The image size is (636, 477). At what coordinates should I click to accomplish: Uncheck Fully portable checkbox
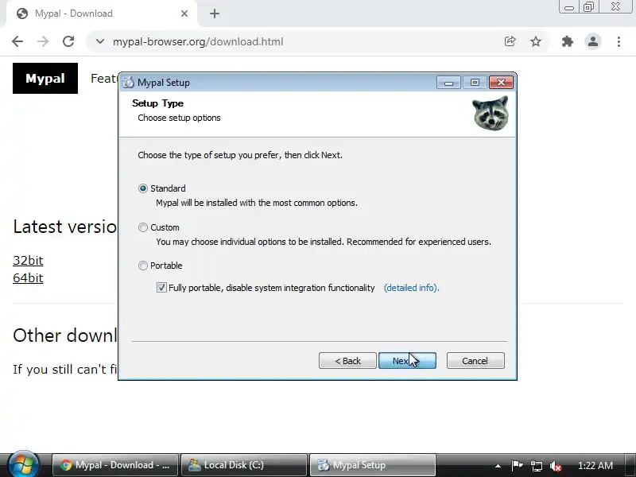pos(161,288)
